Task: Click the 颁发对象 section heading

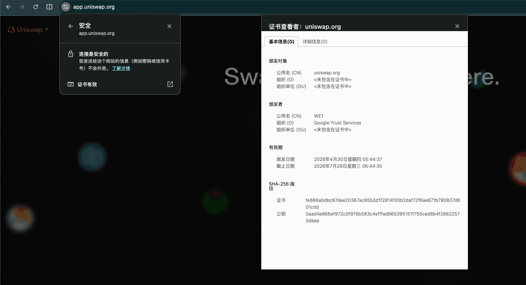Action: tap(278, 61)
